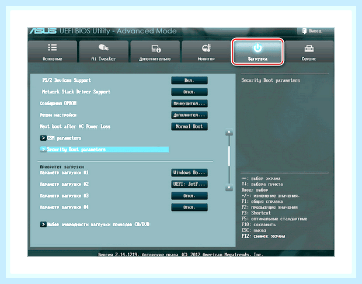Click the Принудител... OPROM messages button
Screen dimensions: 362x284
(x=189, y=103)
